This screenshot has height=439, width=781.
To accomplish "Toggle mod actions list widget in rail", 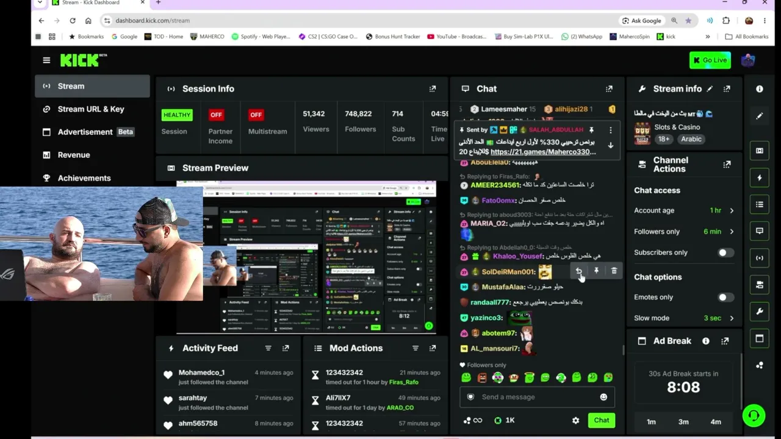I will pyautogui.click(x=760, y=205).
